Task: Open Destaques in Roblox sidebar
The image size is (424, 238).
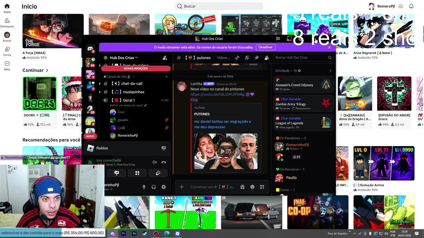Action: 7,23
